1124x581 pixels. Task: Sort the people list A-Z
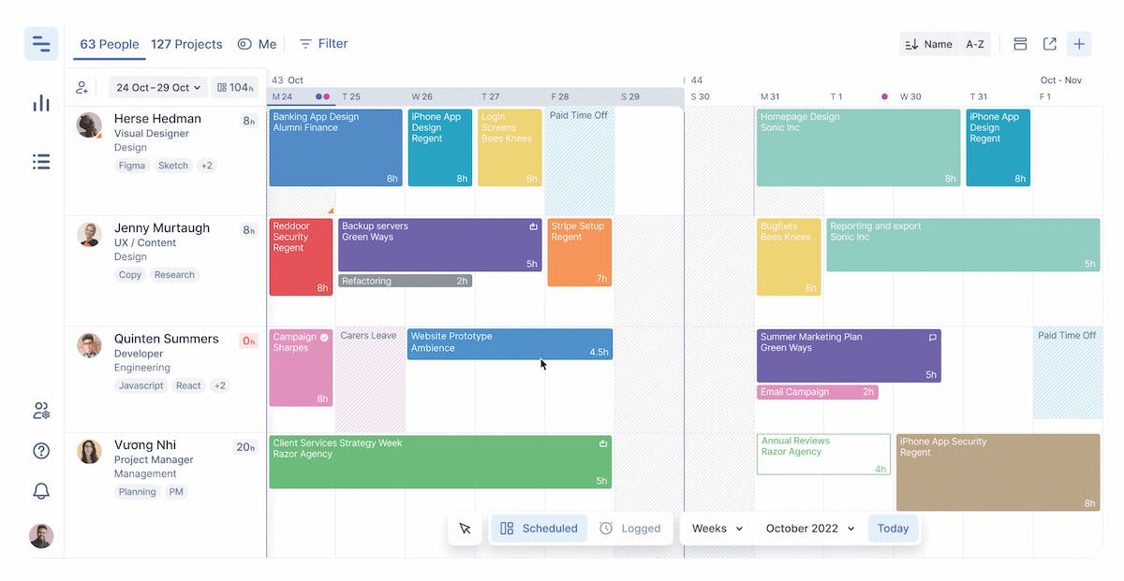point(975,43)
